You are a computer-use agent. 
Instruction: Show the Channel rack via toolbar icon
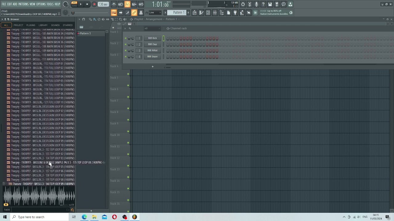(208, 13)
